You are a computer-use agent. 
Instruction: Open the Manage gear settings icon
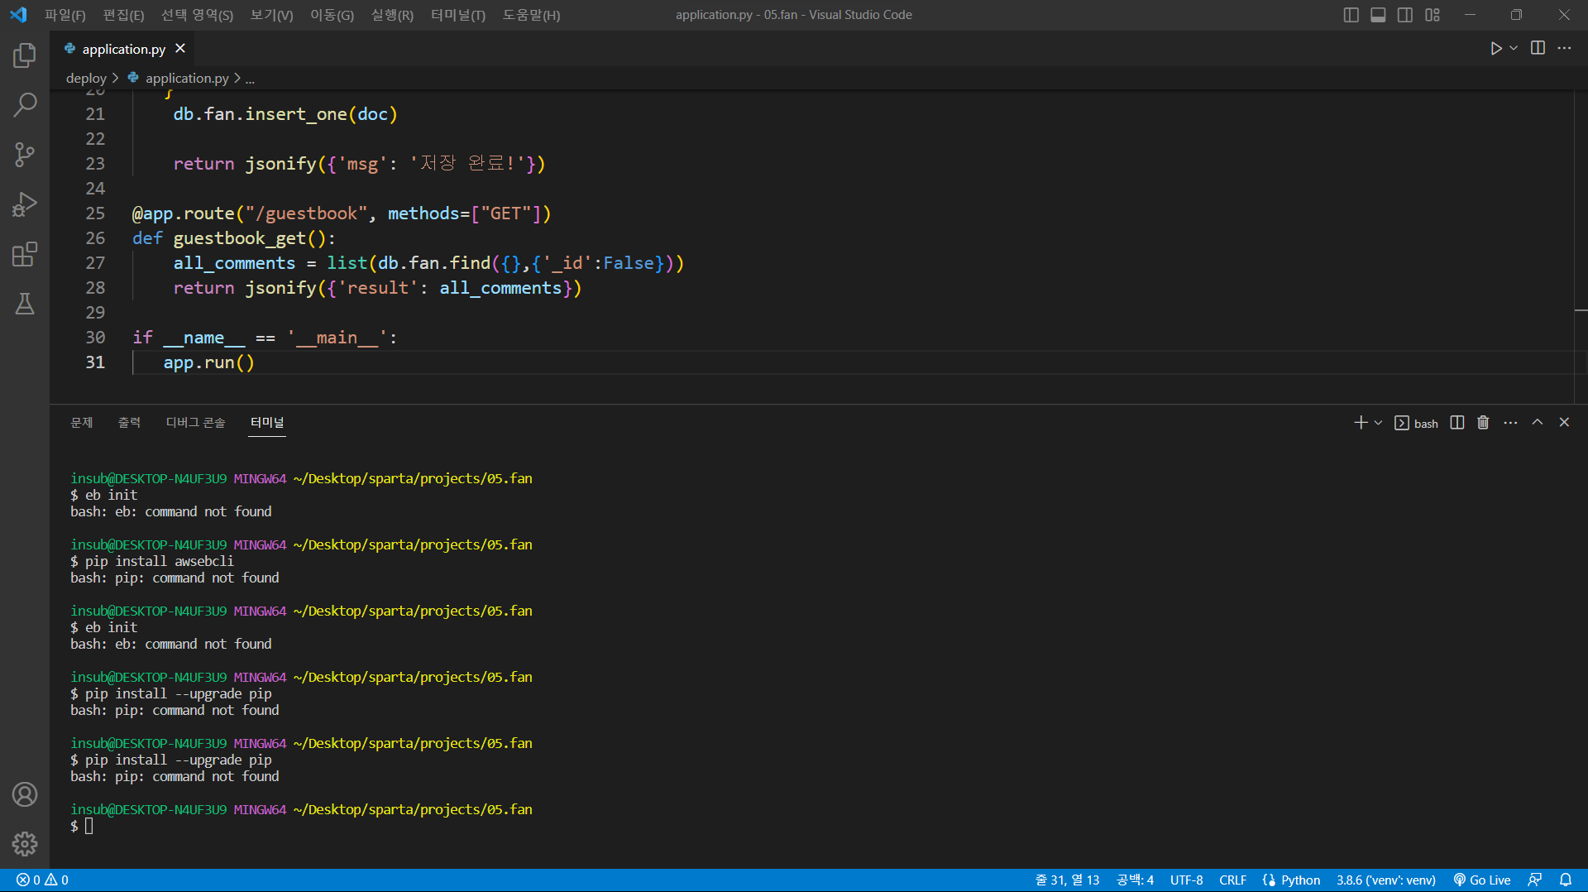click(25, 844)
